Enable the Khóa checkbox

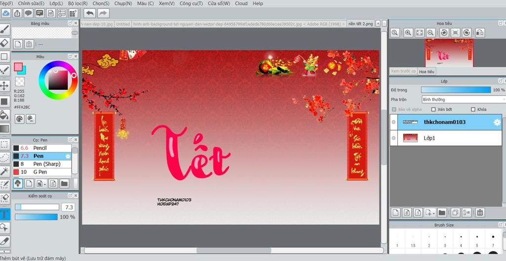click(x=473, y=110)
